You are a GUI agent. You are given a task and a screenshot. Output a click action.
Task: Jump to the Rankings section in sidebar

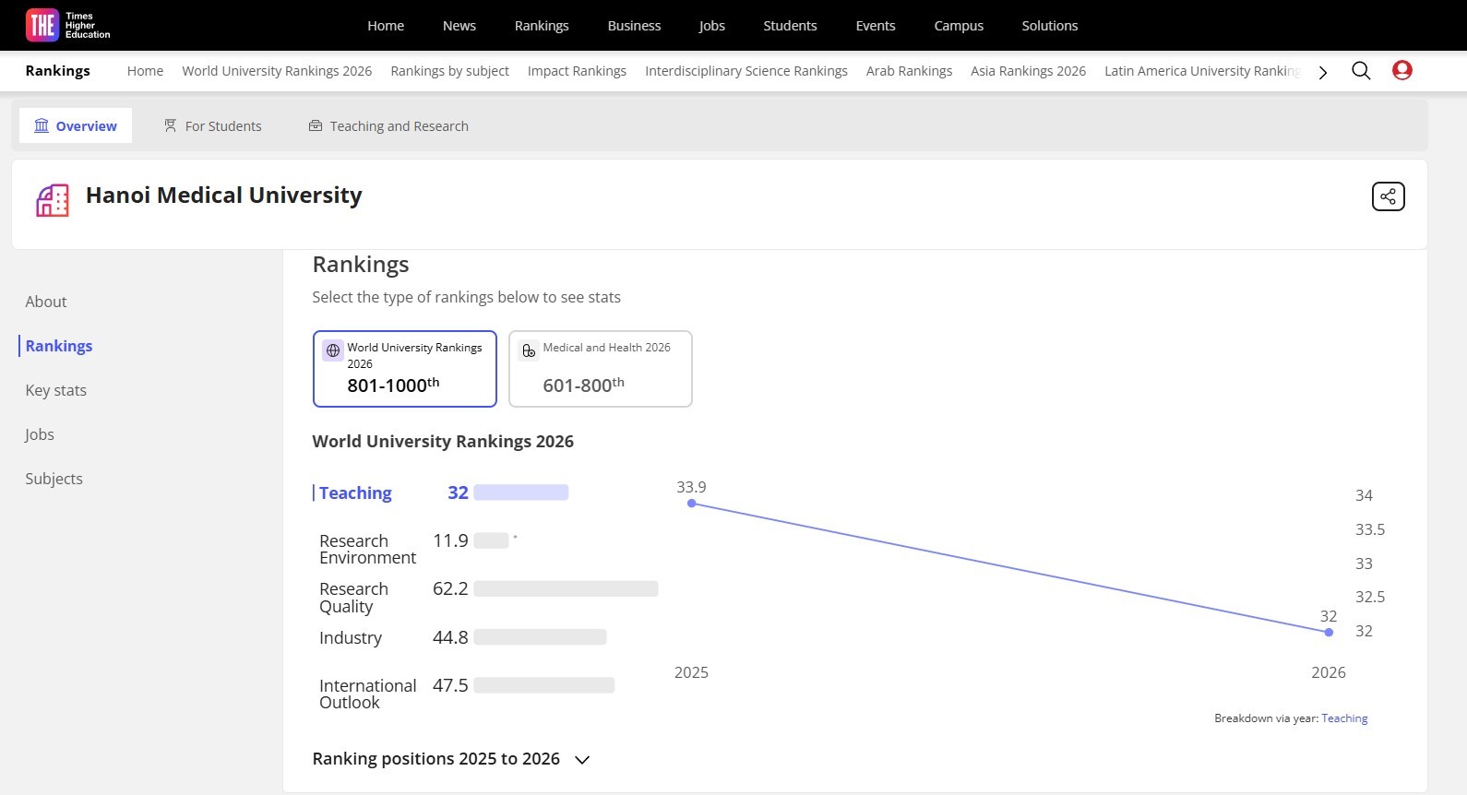(x=59, y=346)
